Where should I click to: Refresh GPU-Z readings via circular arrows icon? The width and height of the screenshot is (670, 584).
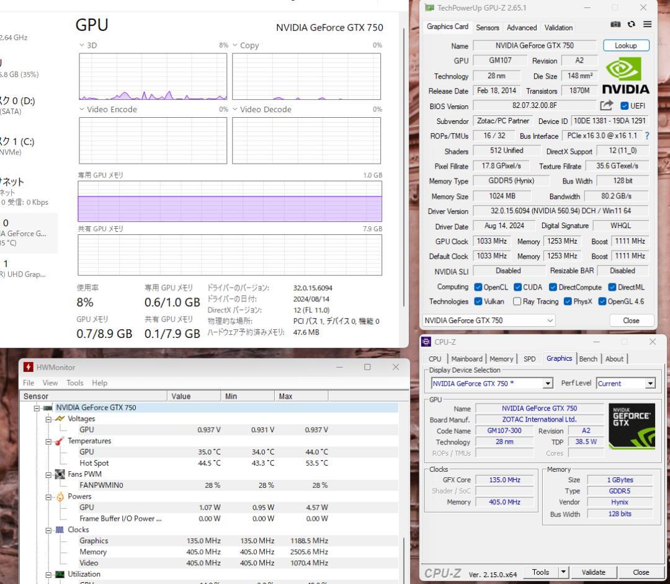(x=631, y=24)
